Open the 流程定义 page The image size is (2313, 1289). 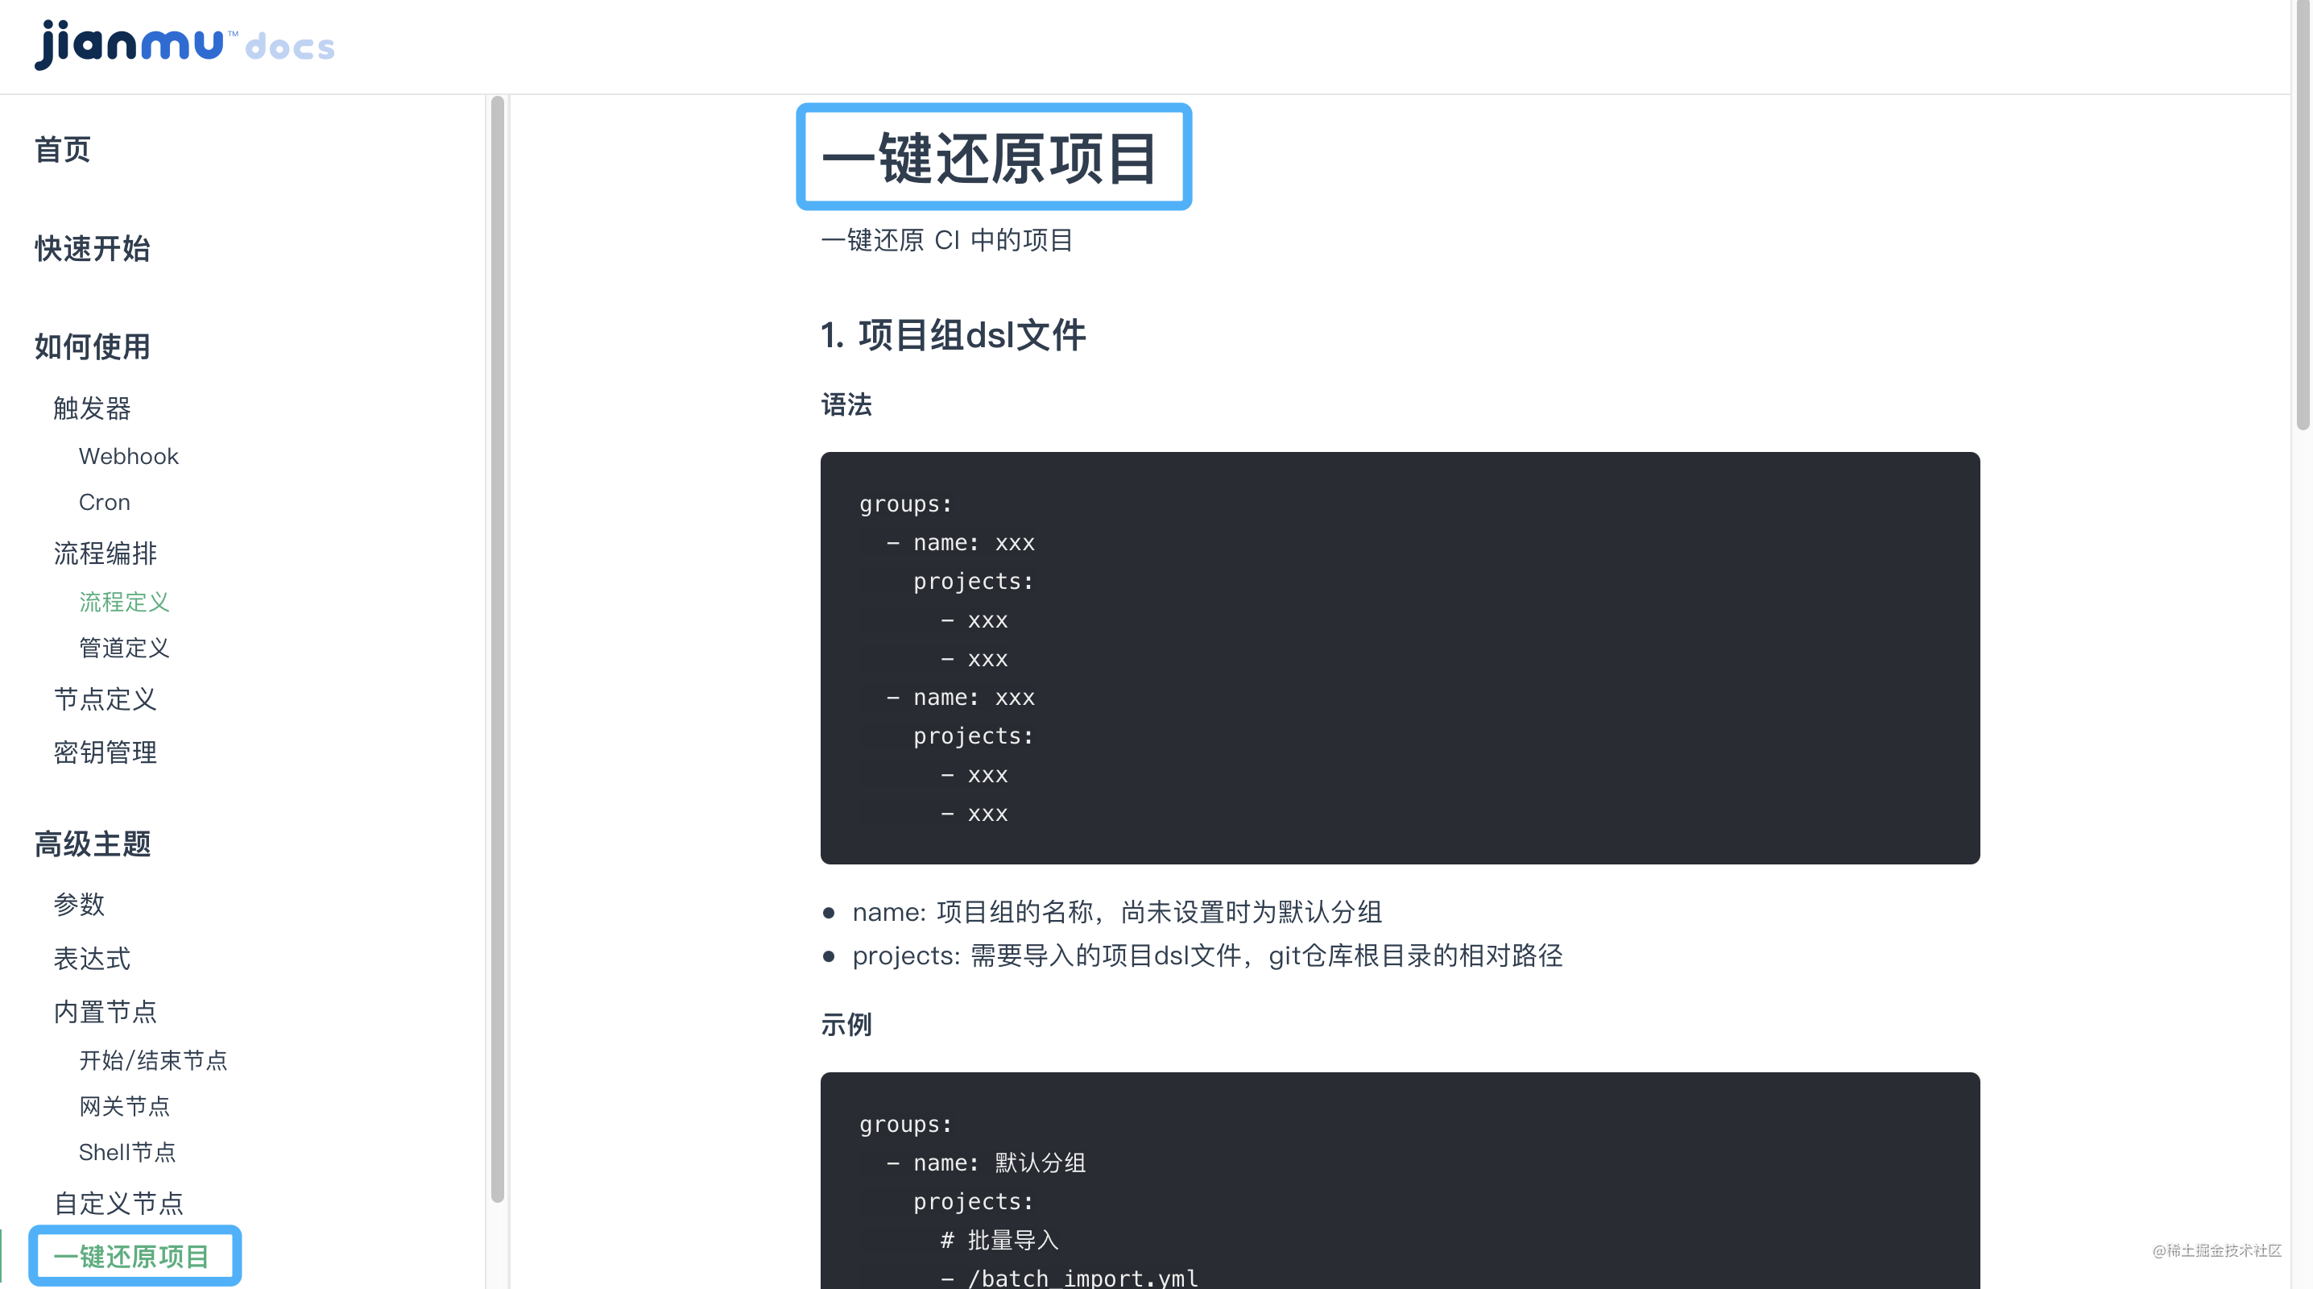click(x=124, y=602)
